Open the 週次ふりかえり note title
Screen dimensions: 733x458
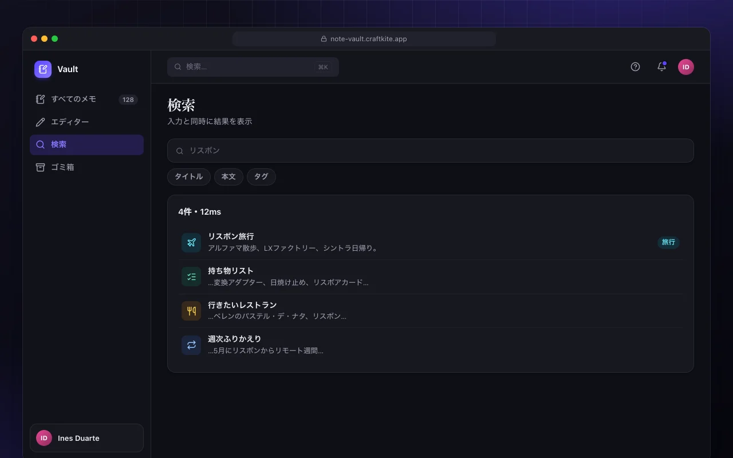[235, 339]
